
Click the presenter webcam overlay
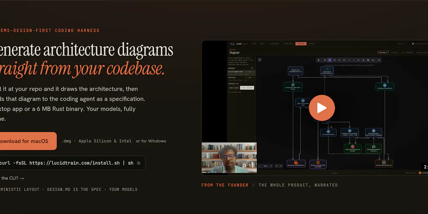[229, 158]
